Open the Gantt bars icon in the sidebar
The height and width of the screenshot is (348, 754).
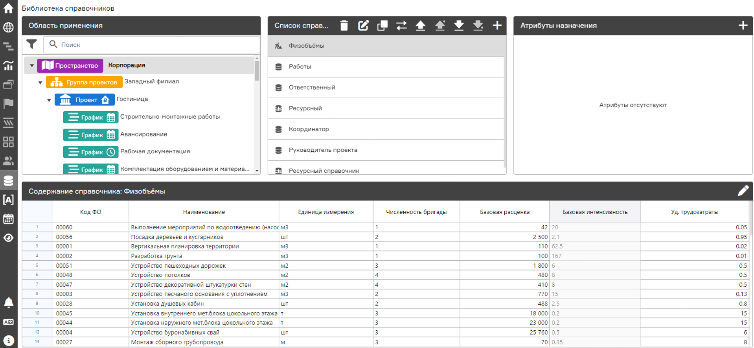click(x=8, y=46)
